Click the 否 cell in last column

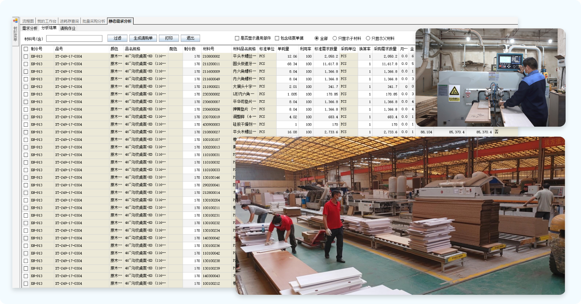click(x=496, y=132)
